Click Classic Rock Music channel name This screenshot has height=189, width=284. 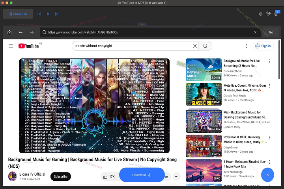point(235,96)
